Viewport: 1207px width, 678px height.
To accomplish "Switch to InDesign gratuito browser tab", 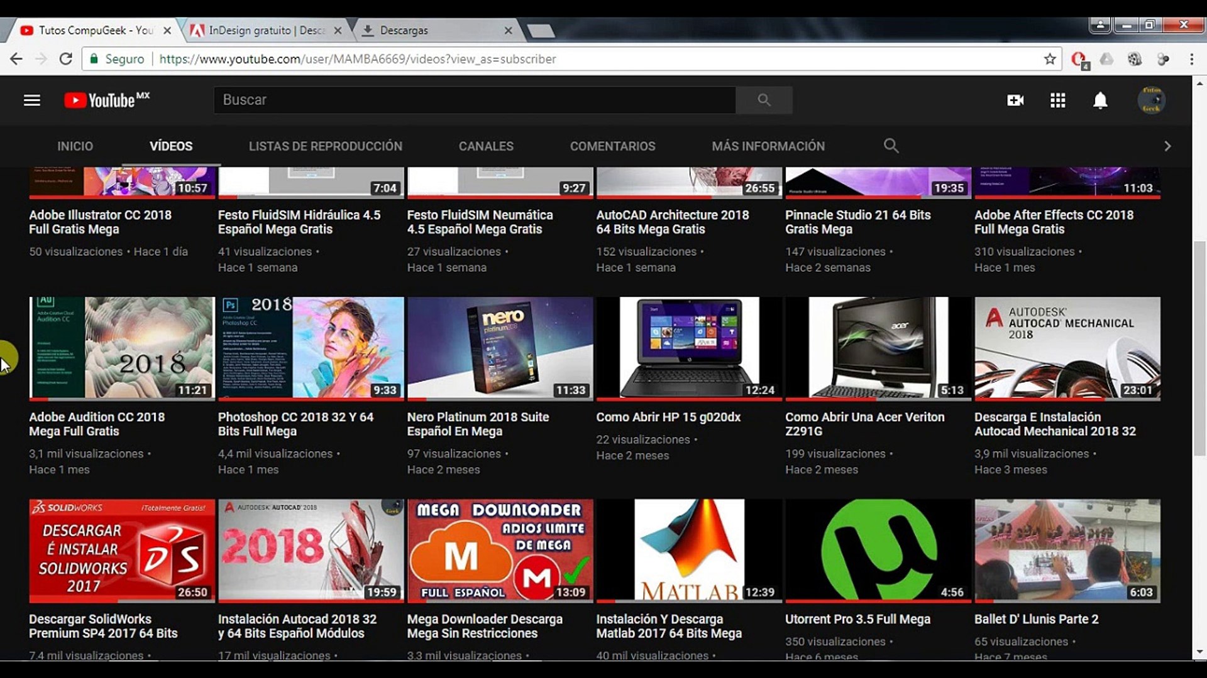I will (267, 30).
